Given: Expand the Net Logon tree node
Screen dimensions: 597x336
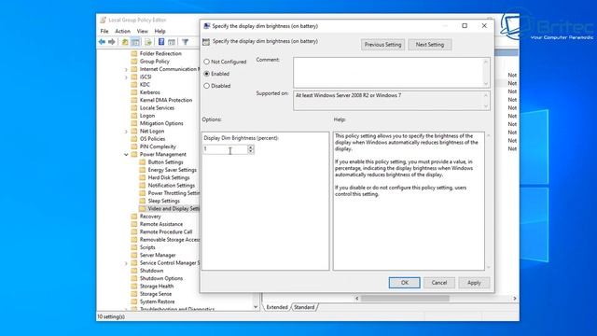Looking at the screenshot, I should [x=126, y=131].
